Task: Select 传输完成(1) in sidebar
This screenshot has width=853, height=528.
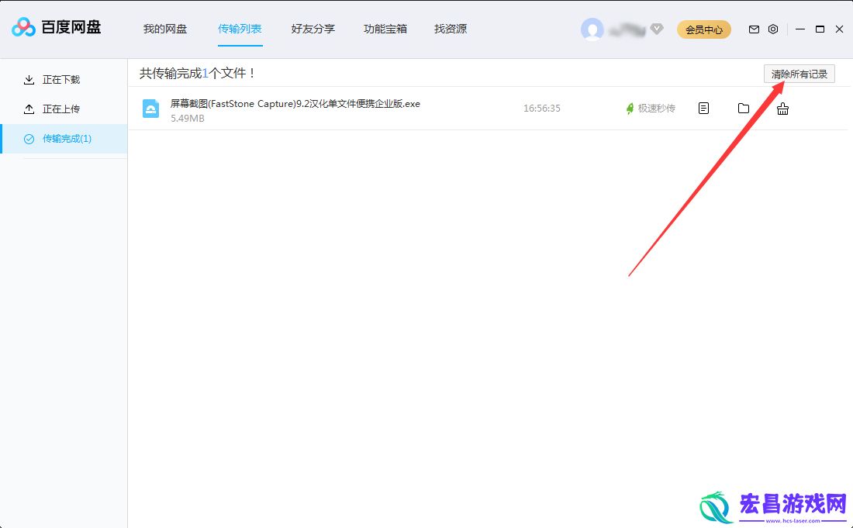Action: point(64,139)
